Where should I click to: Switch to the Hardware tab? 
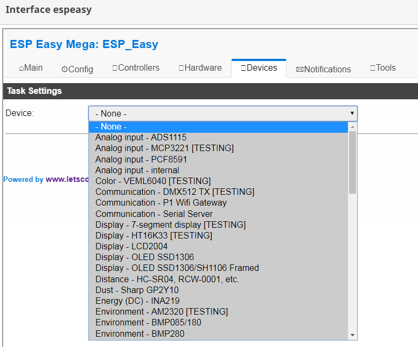pyautogui.click(x=200, y=68)
